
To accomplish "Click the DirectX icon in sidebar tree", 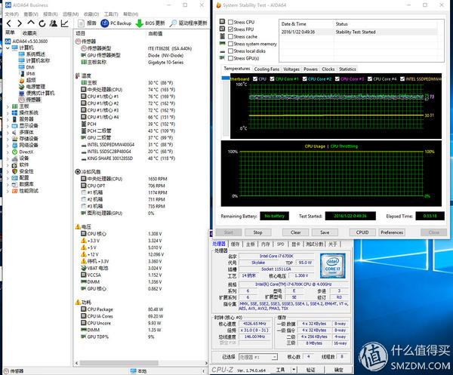I will 14,152.
